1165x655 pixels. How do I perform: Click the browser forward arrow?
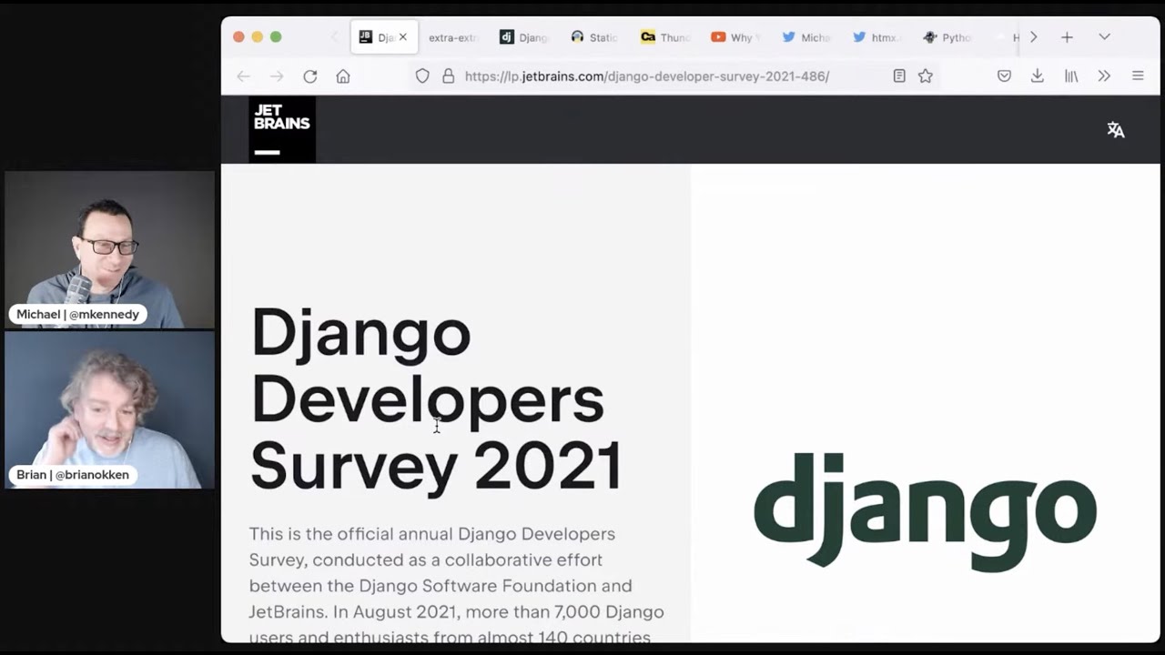pyautogui.click(x=277, y=76)
